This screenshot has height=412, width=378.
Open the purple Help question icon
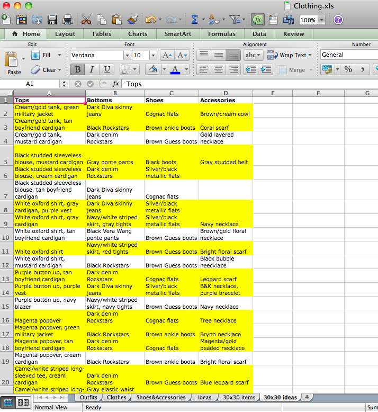[x=338, y=20]
